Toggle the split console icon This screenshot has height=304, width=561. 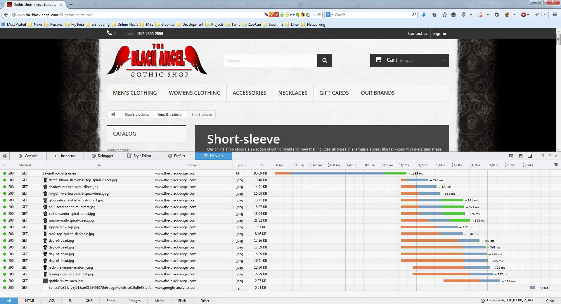[x=520, y=156]
